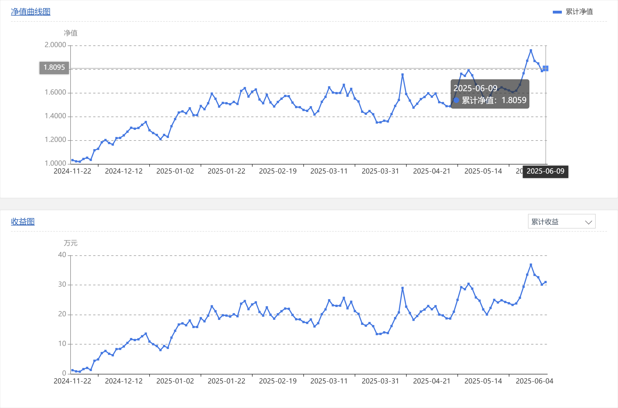This screenshot has width=618, height=408.
Task: Click the 40 y-axis label in profit chart
Action: [62, 255]
